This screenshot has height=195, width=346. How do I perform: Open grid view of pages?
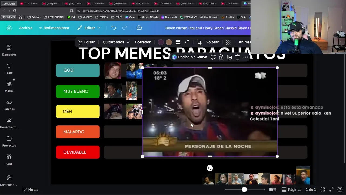point(322,190)
